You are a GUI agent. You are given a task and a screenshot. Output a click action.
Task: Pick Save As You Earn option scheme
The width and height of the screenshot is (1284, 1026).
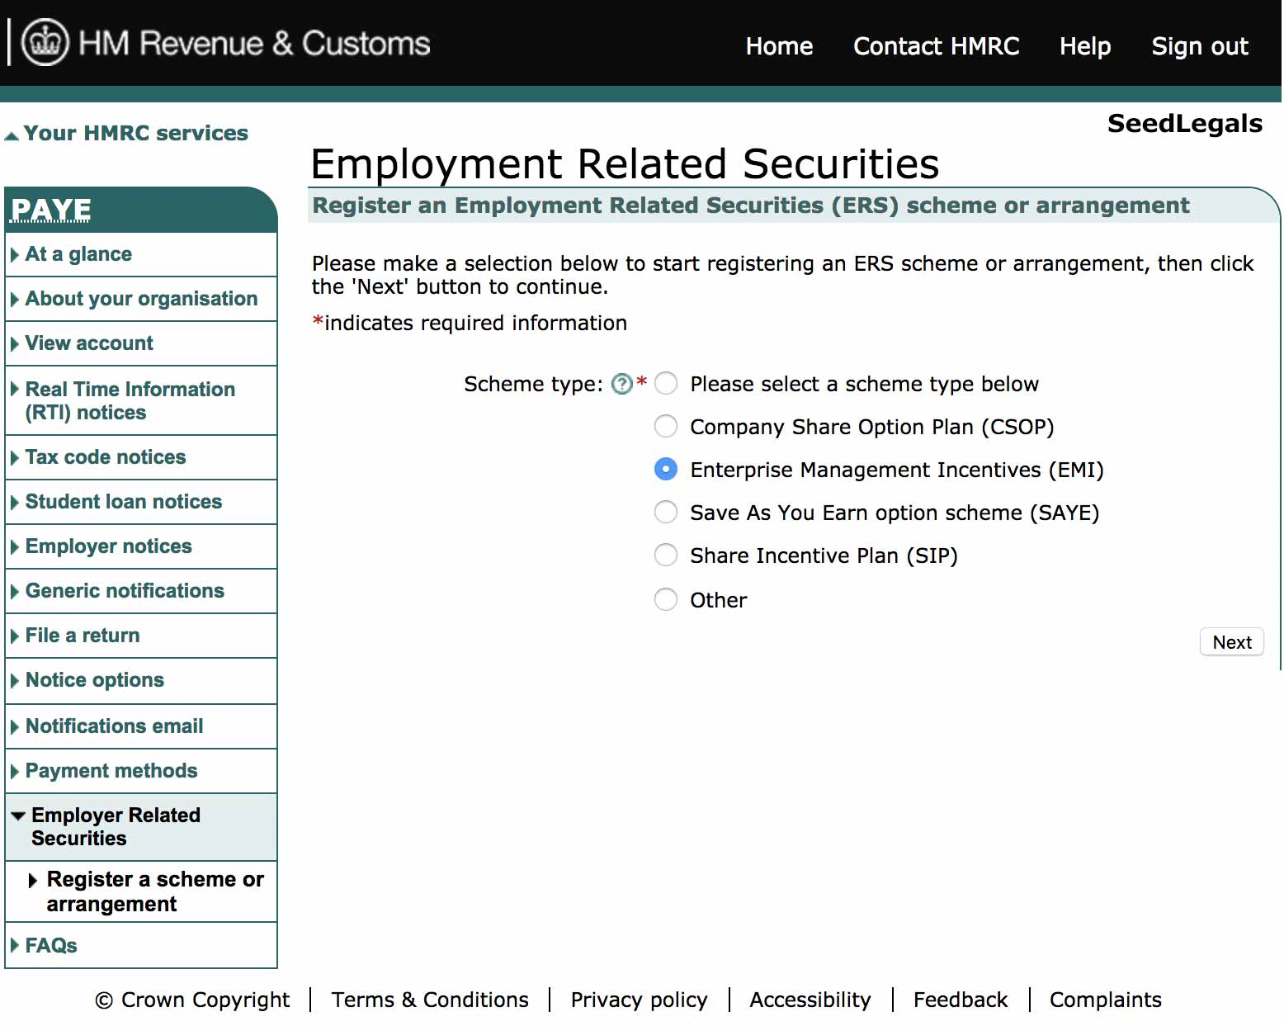tap(665, 512)
